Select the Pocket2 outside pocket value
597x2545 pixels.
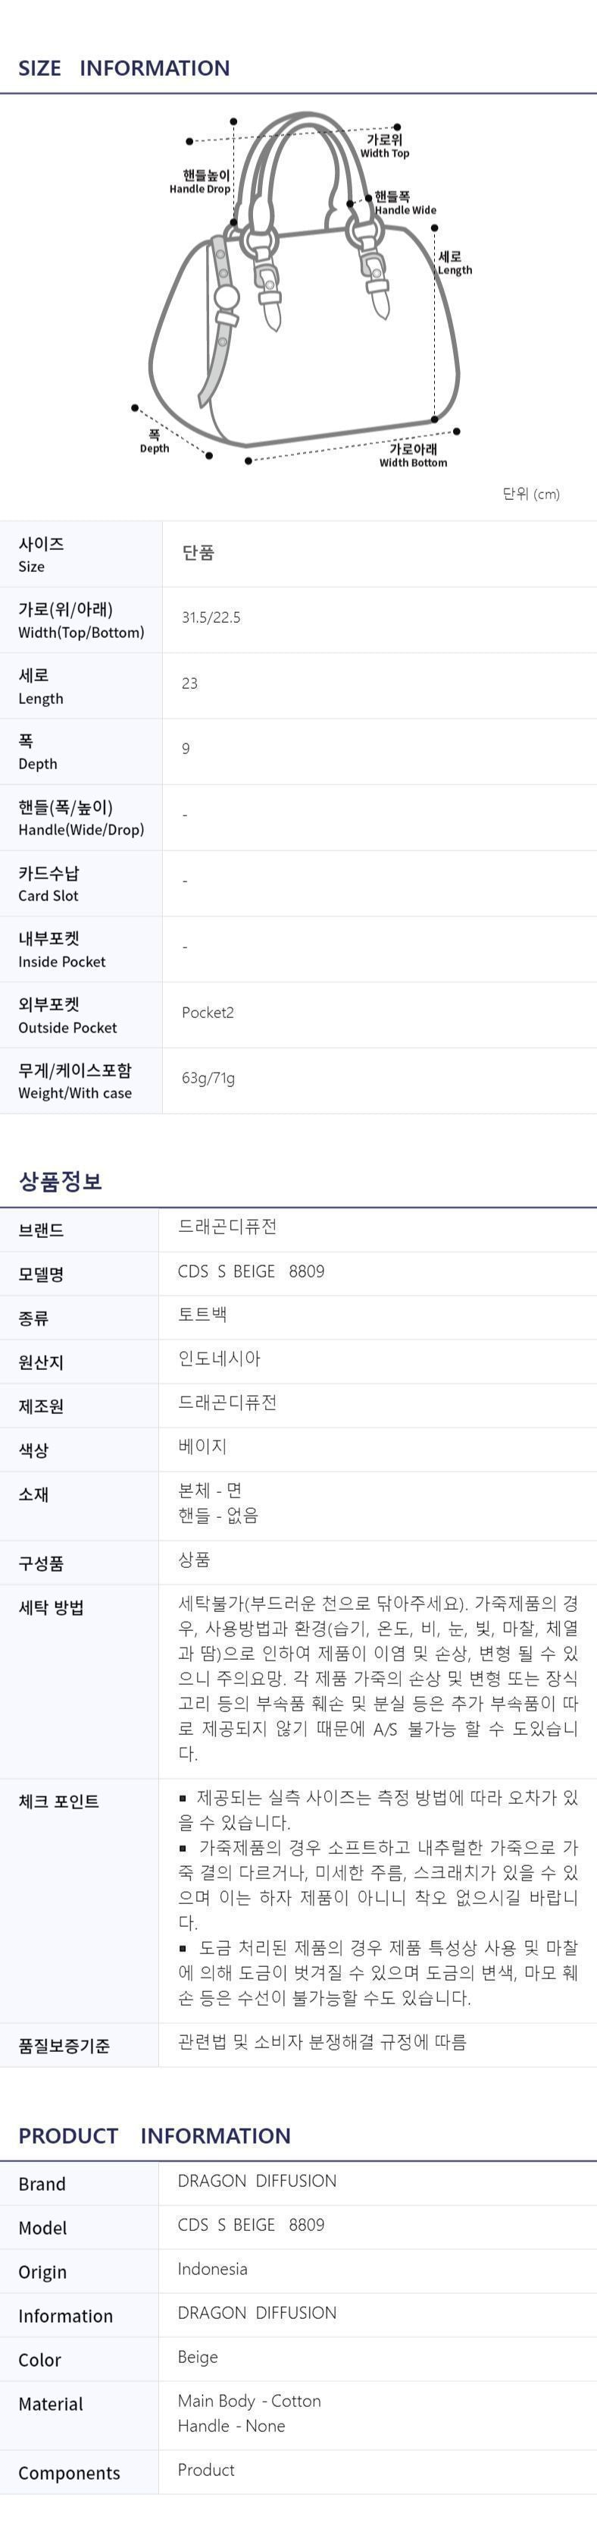[208, 1013]
